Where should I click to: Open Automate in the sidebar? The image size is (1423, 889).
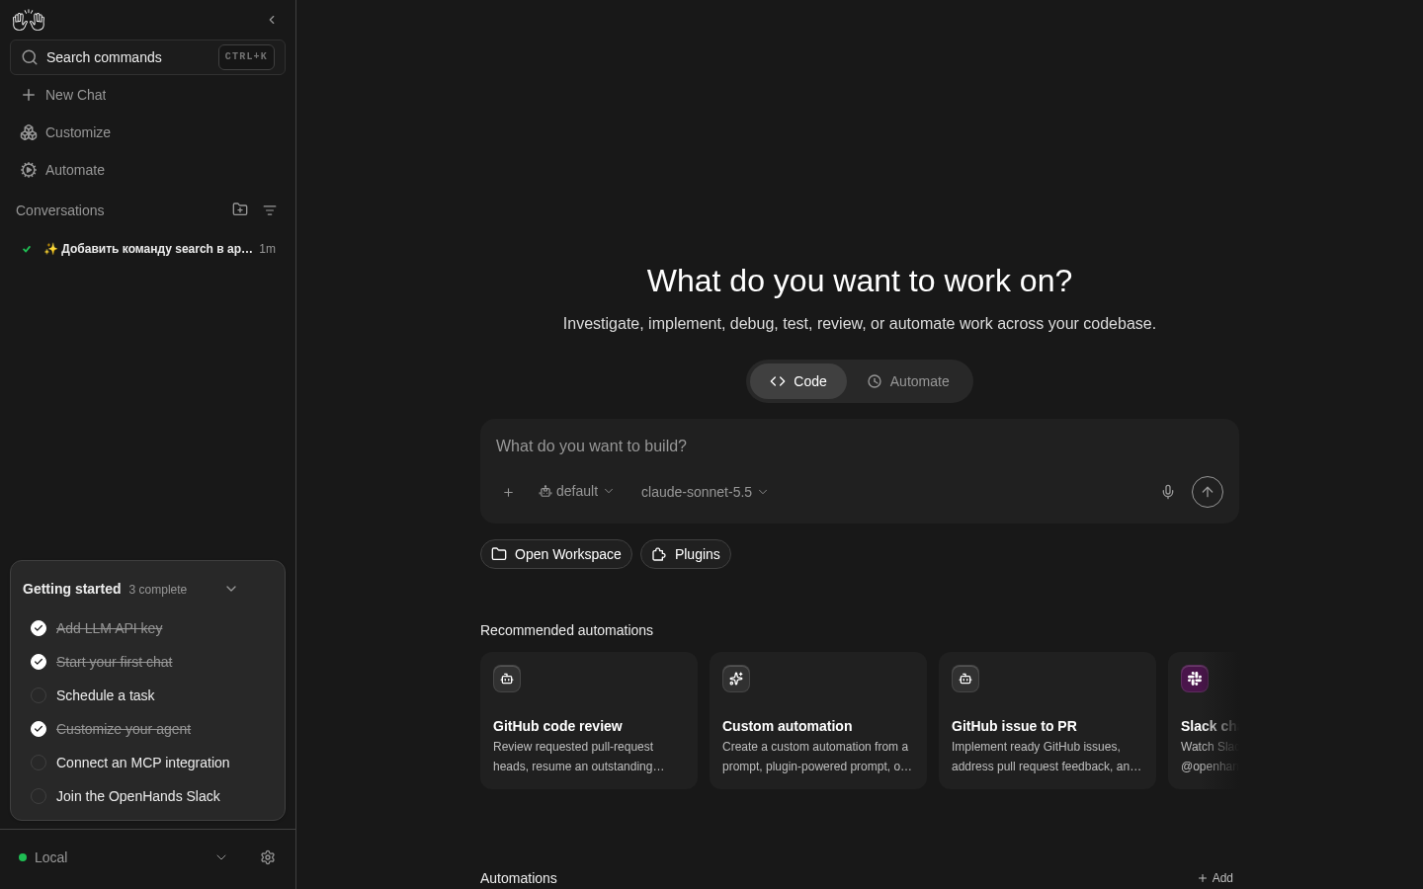pyautogui.click(x=147, y=170)
